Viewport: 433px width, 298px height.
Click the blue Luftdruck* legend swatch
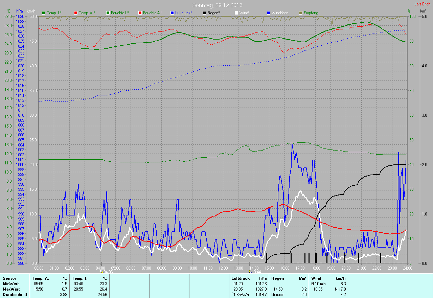(x=172, y=13)
